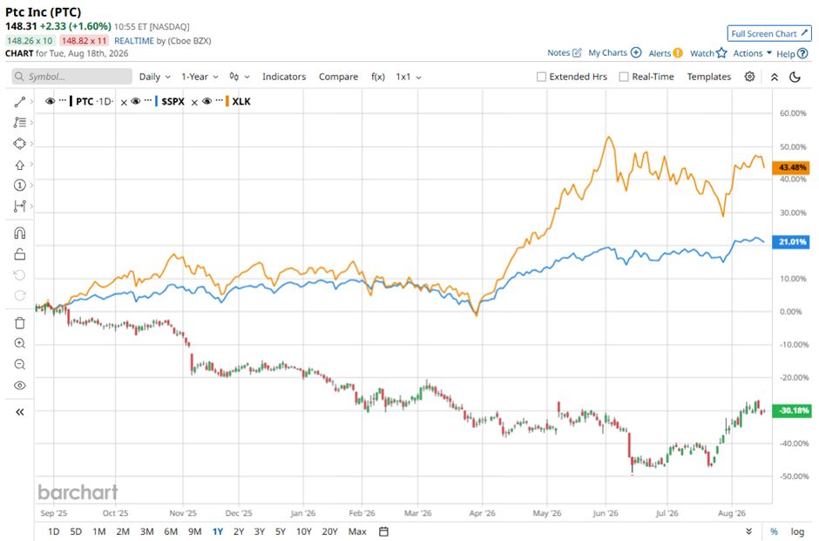Toggle the lock drawings padlock

[x=20, y=254]
